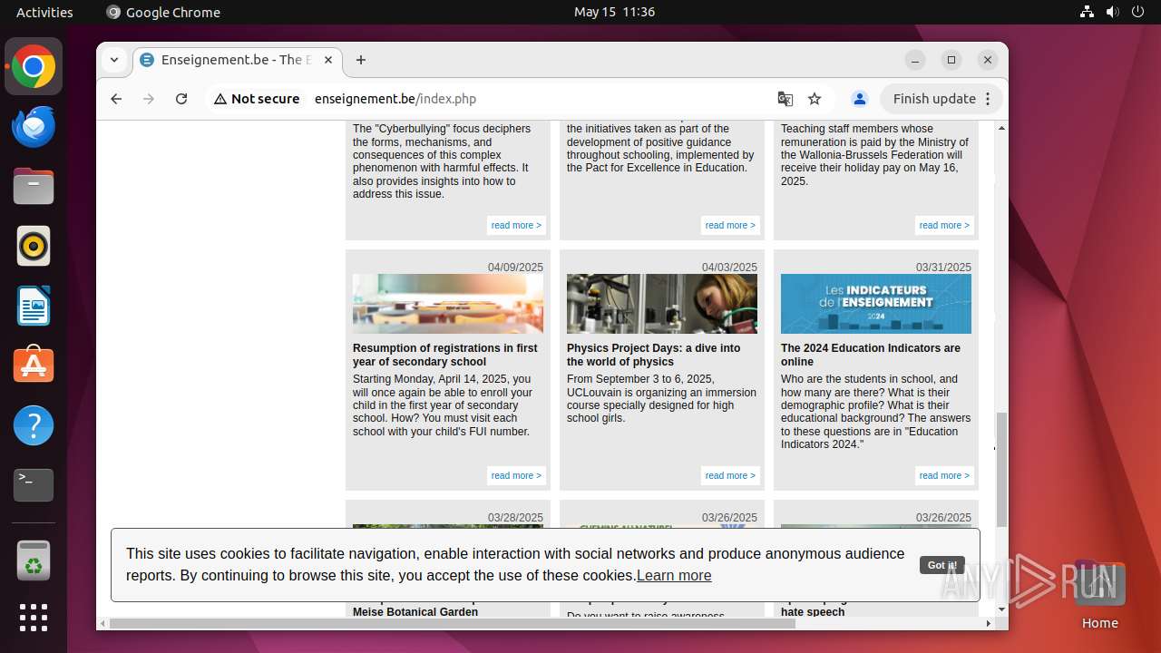This screenshot has height=653, width=1161.
Task: Follow the Learn more cookie link
Action: 674,575
